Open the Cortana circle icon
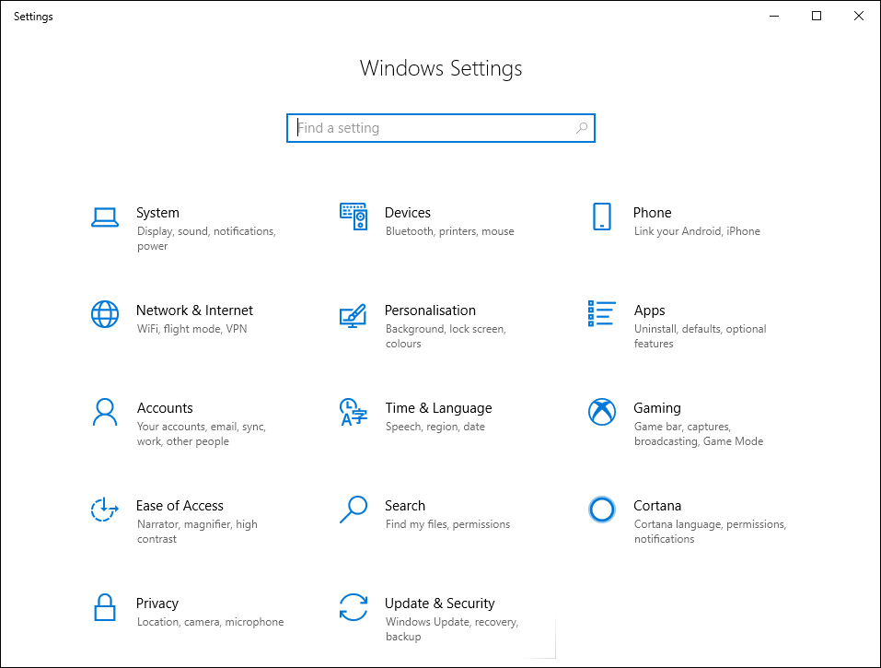The height and width of the screenshot is (668, 881). pos(602,510)
